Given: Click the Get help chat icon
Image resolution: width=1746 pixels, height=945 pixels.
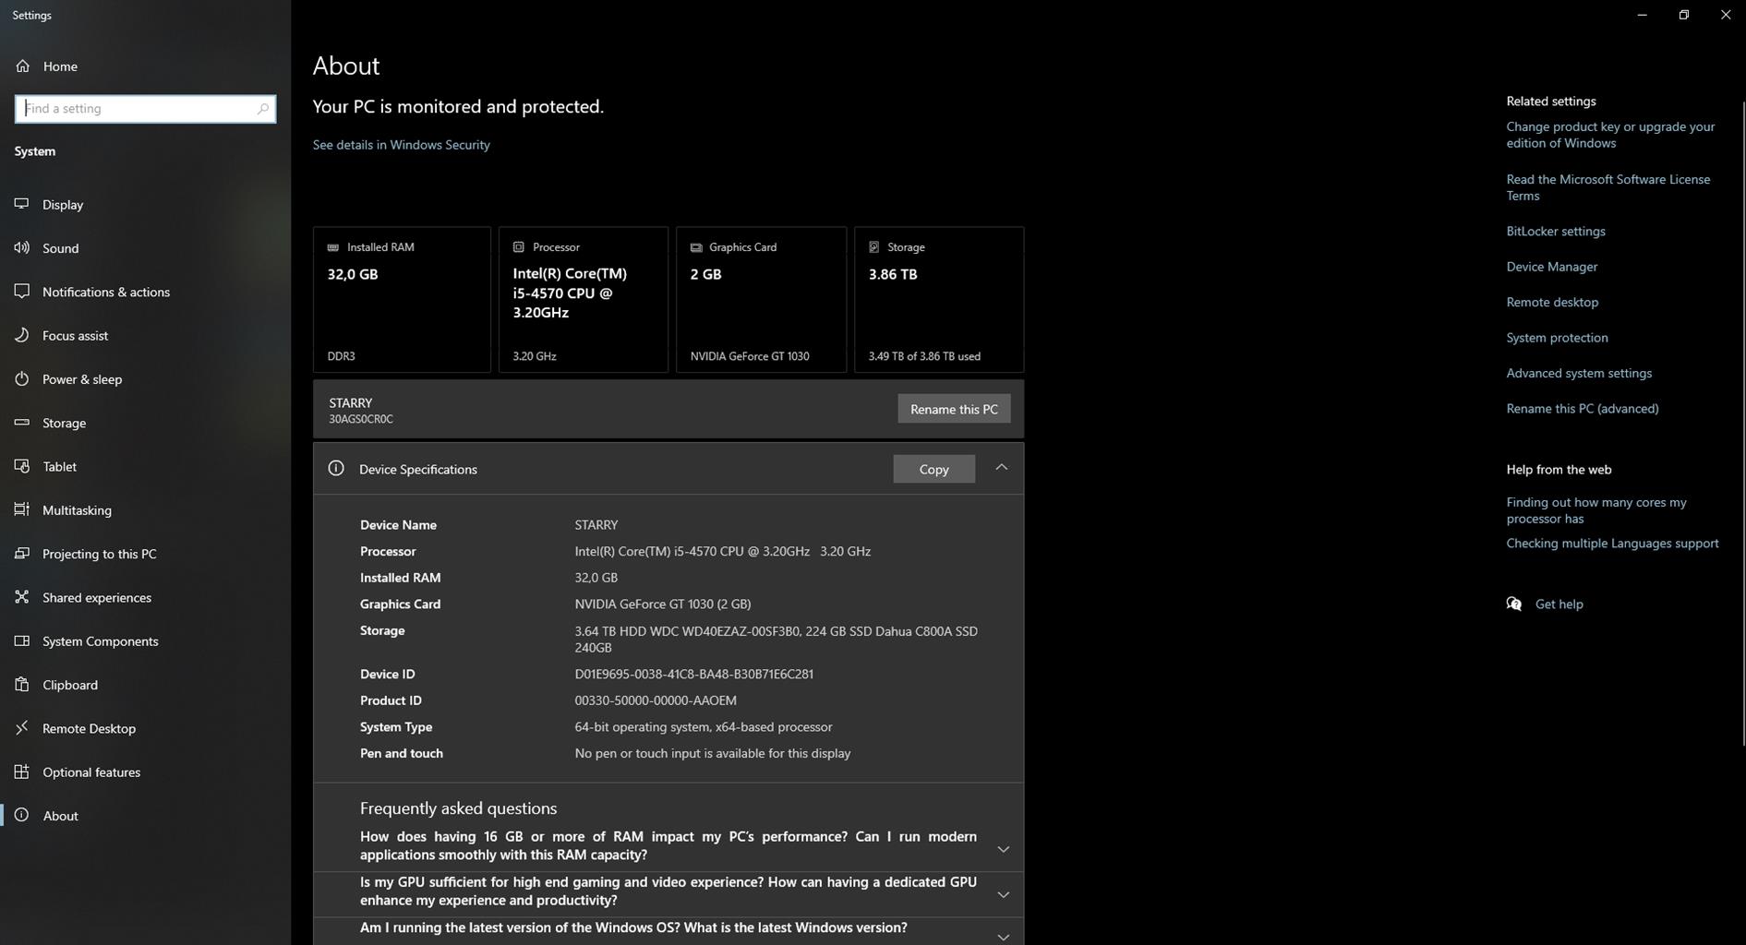Looking at the screenshot, I should click(1514, 604).
